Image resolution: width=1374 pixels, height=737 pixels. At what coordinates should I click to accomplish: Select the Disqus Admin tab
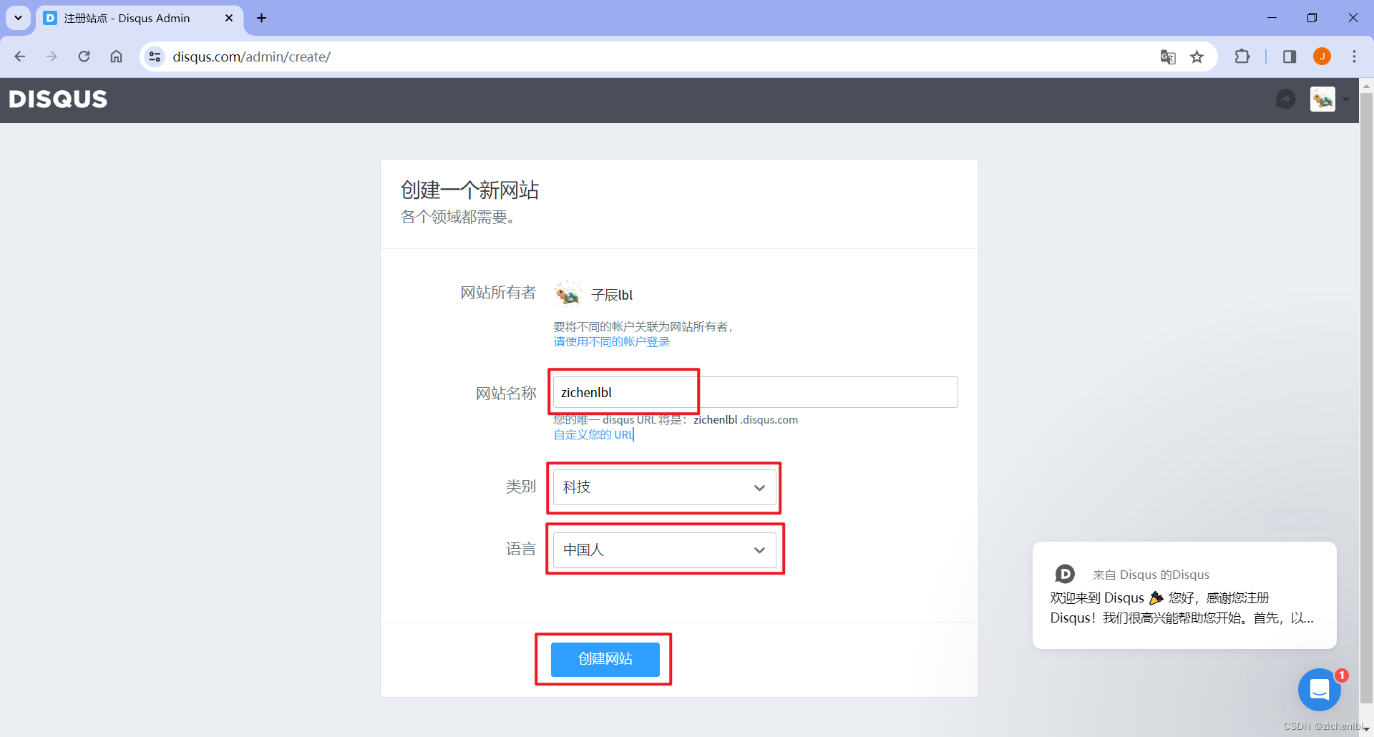click(x=140, y=18)
